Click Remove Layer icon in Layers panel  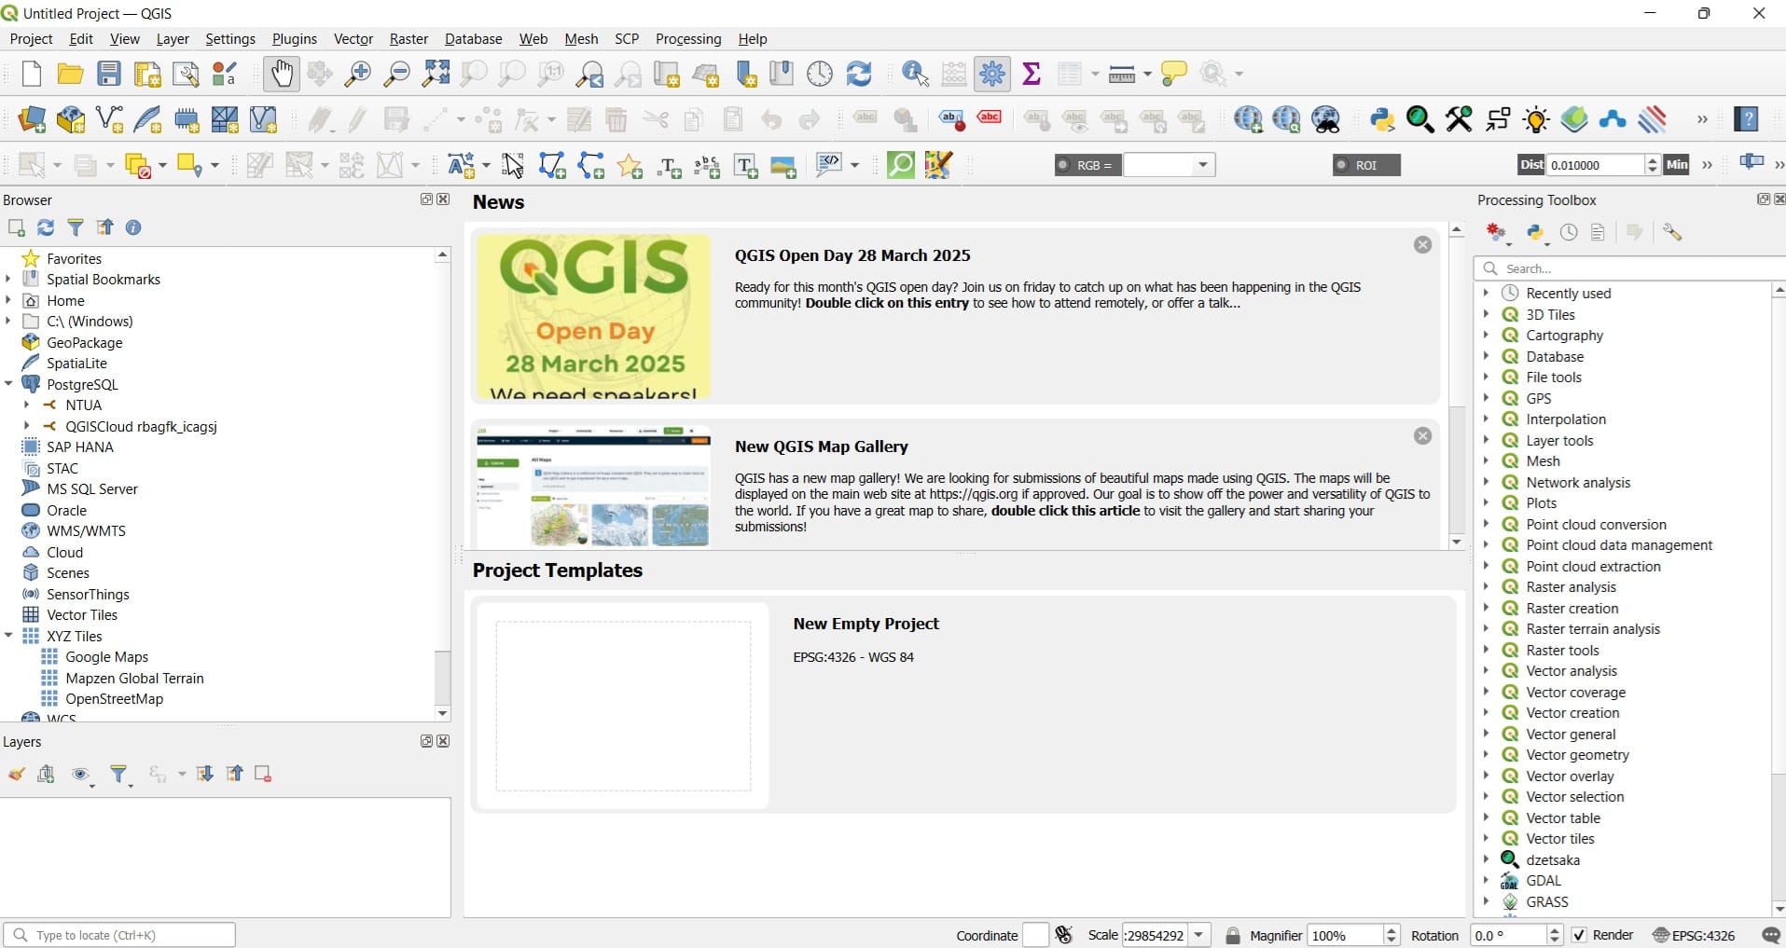263,775
